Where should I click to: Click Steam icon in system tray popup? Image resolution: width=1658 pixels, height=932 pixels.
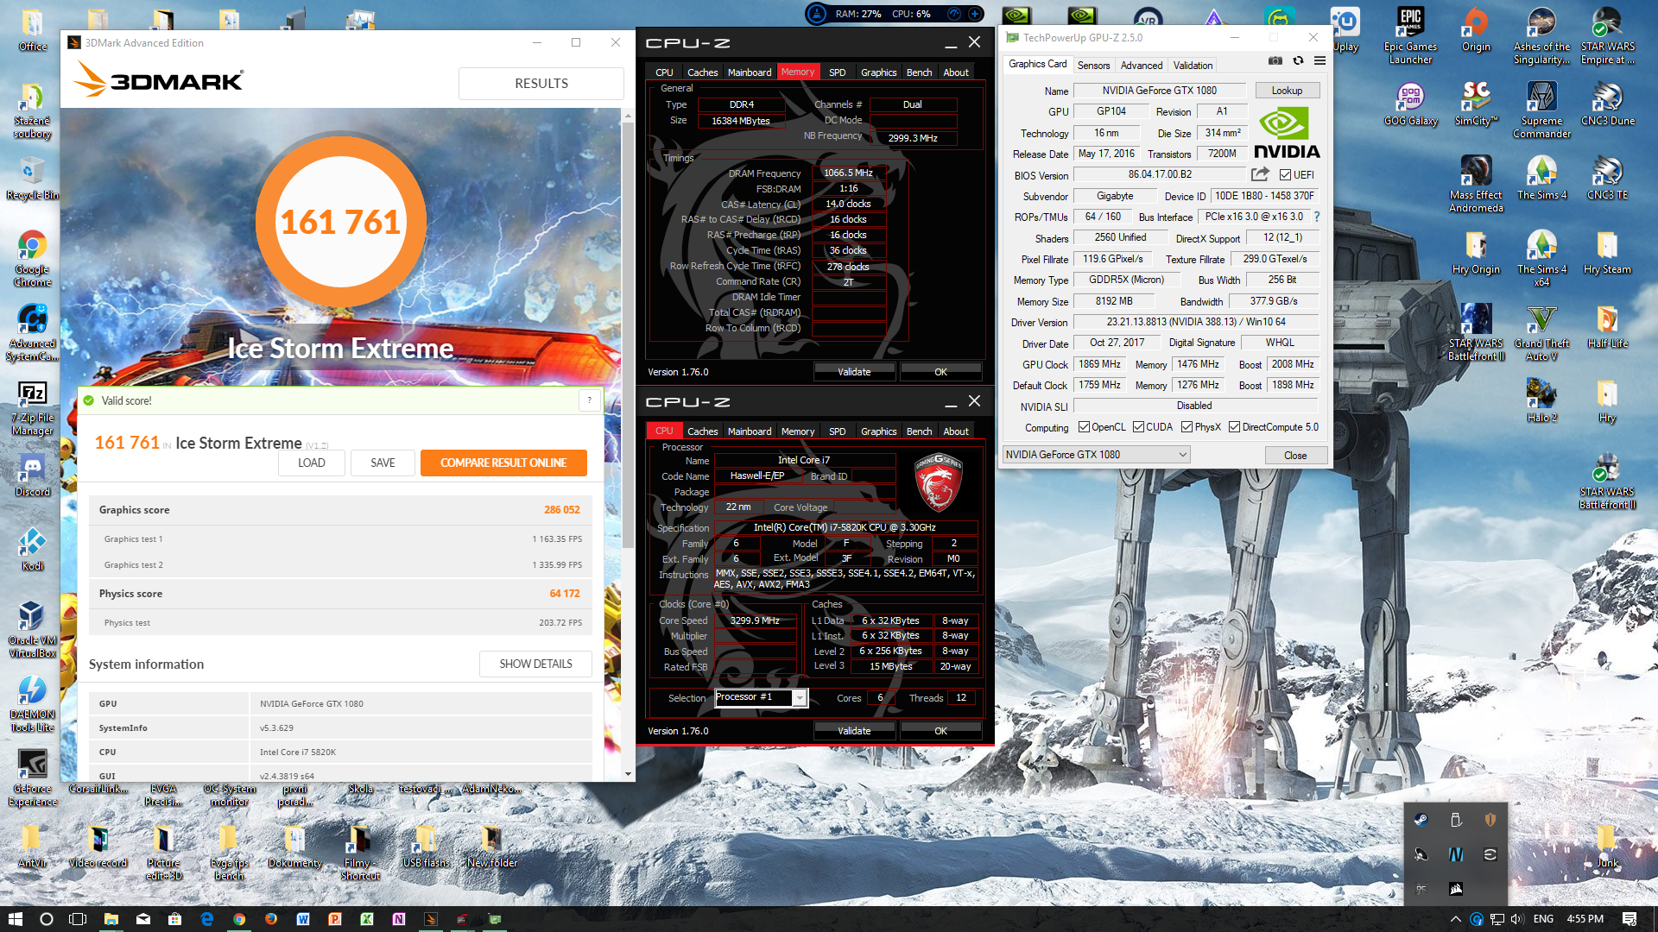(x=1421, y=820)
